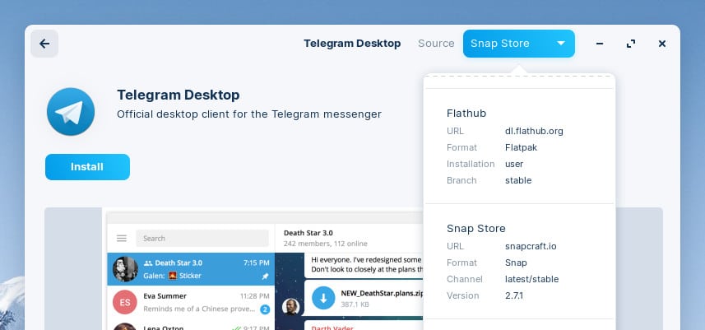Image resolution: width=705 pixels, height=330 pixels.
Task: Click the dl.flathub.org URL
Action: [534, 131]
